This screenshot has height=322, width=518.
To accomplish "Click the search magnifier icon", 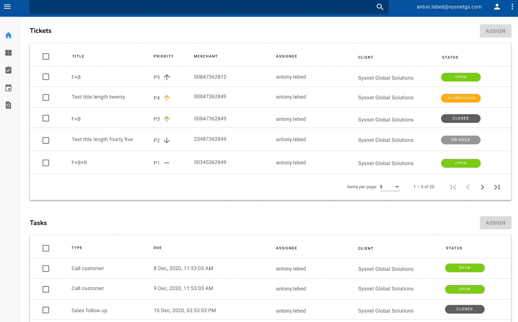I will (x=380, y=7).
